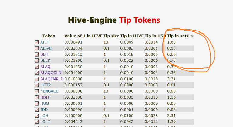Open the chart icon for BLAQGOLD

pyautogui.click(x=36, y=73)
